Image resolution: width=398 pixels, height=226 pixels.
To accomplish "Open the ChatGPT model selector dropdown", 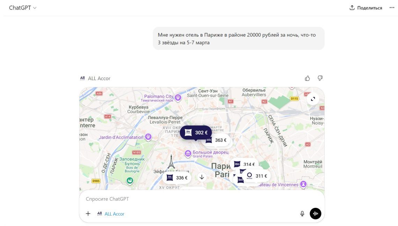I will (23, 8).
